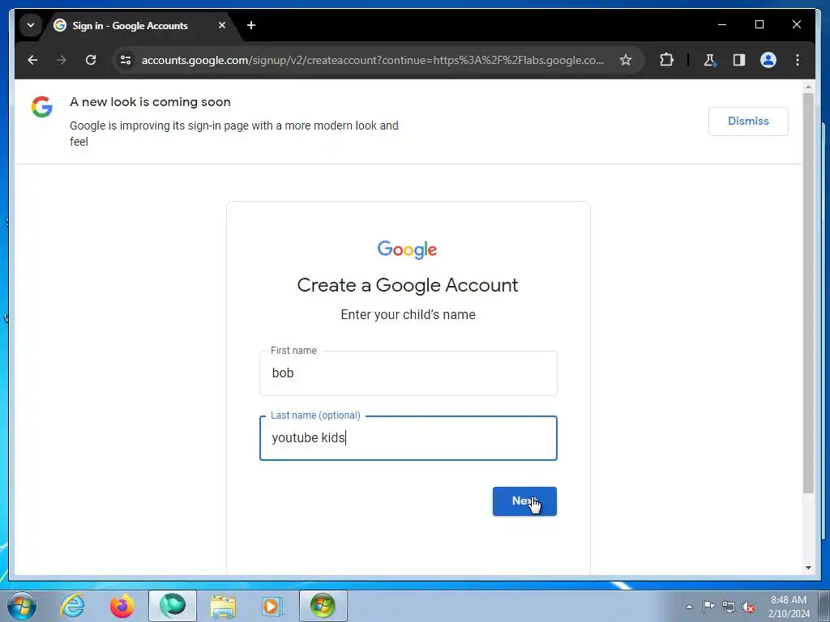Click scrollbar up arrow

click(x=808, y=86)
